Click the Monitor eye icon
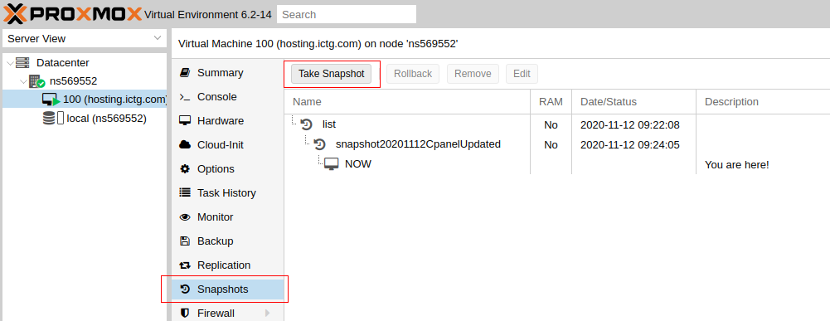This screenshot has height=321, width=830. click(x=185, y=217)
